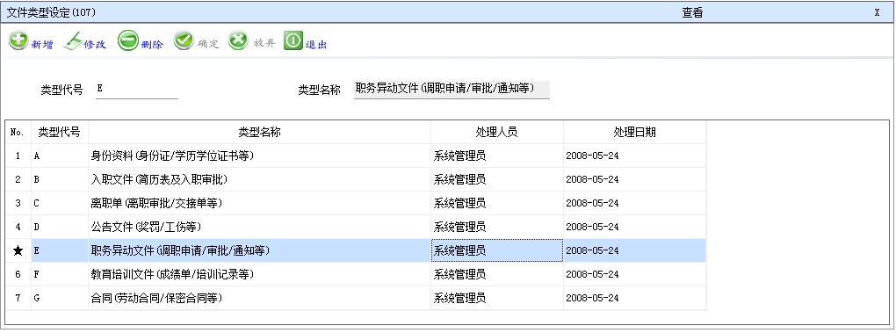Image resolution: width=896 pixels, height=333 pixels.
Task: Click type code cell F
Action: click(60, 274)
